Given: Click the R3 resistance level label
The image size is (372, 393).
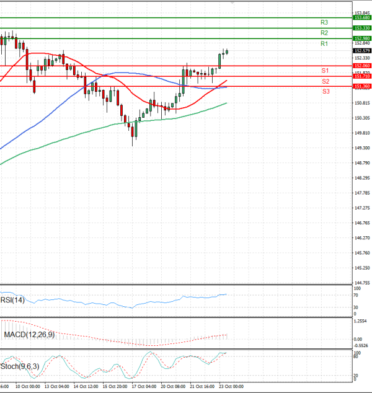Looking at the screenshot, I should (324, 22).
